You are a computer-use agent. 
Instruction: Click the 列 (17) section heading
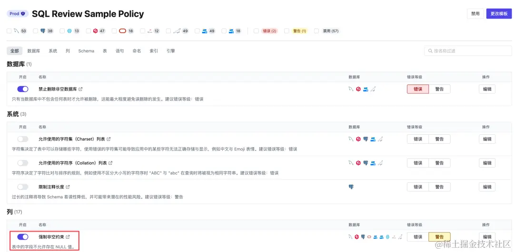click(x=14, y=212)
